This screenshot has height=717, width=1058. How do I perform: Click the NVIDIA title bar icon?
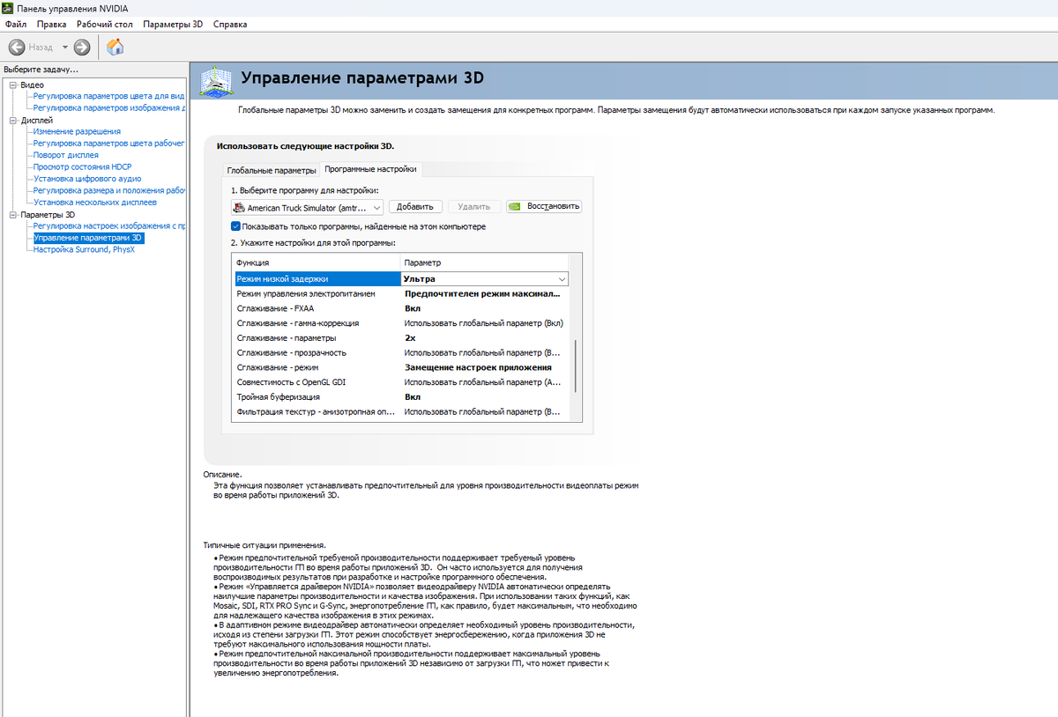[x=9, y=8]
